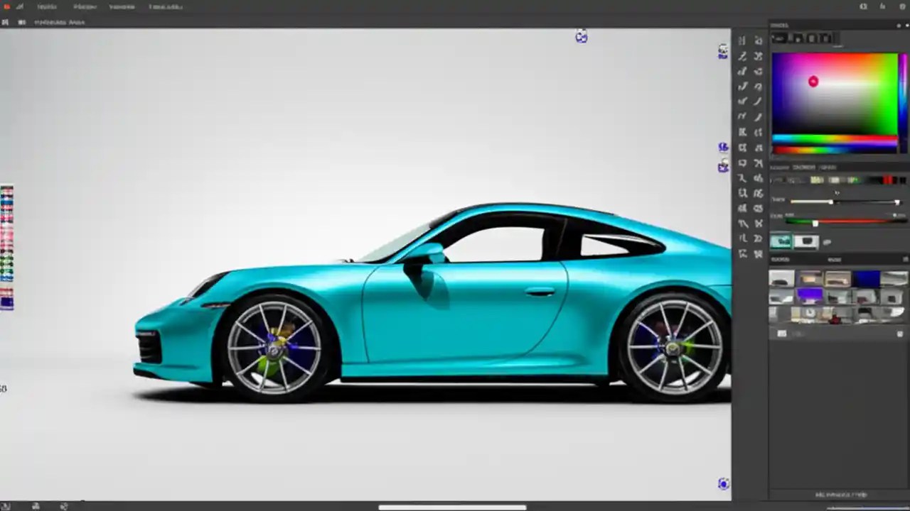This screenshot has height=511, width=910.
Task: Select the top tool in the toolbar
Action: (742, 40)
